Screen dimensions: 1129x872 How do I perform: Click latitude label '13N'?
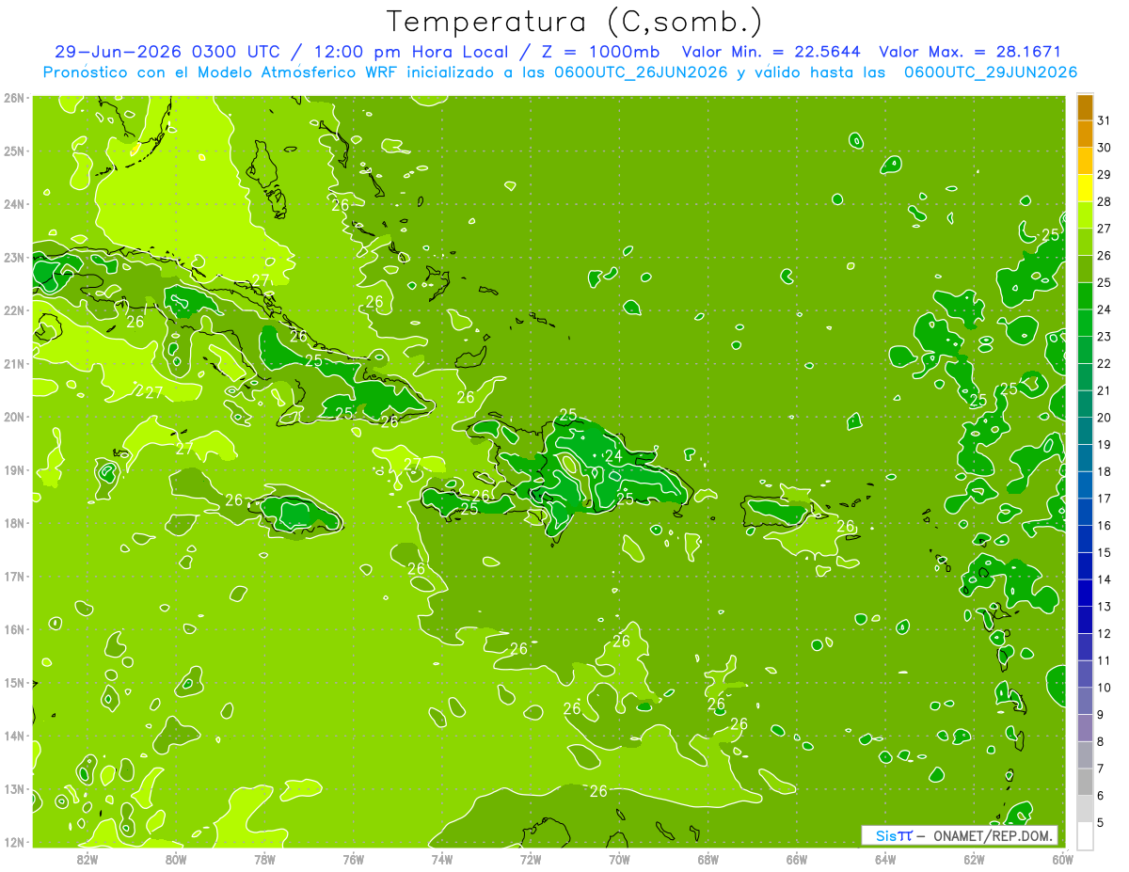[14, 788]
